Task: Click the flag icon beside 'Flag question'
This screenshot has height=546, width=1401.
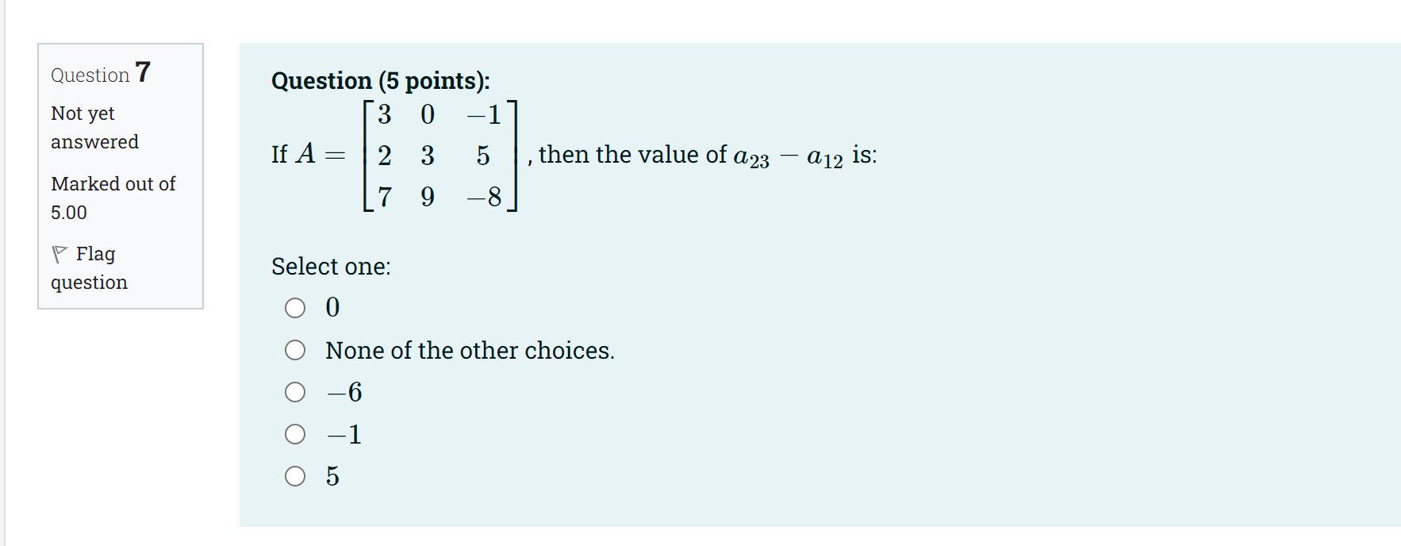Action: tap(60, 253)
